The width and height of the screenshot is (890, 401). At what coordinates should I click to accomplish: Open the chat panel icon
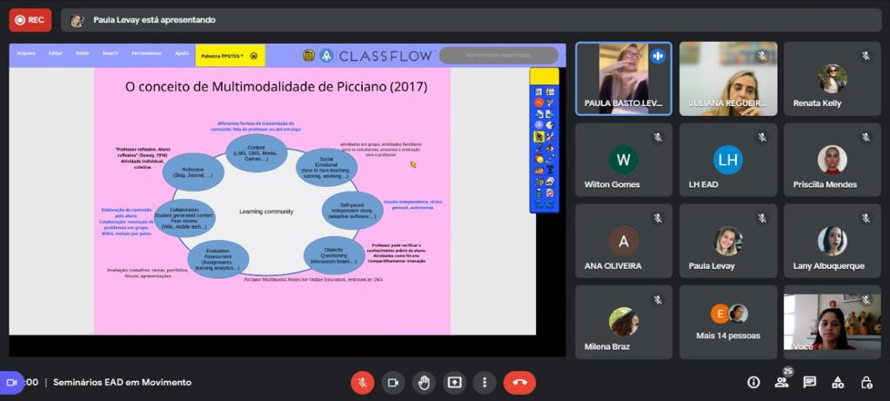coord(809,382)
